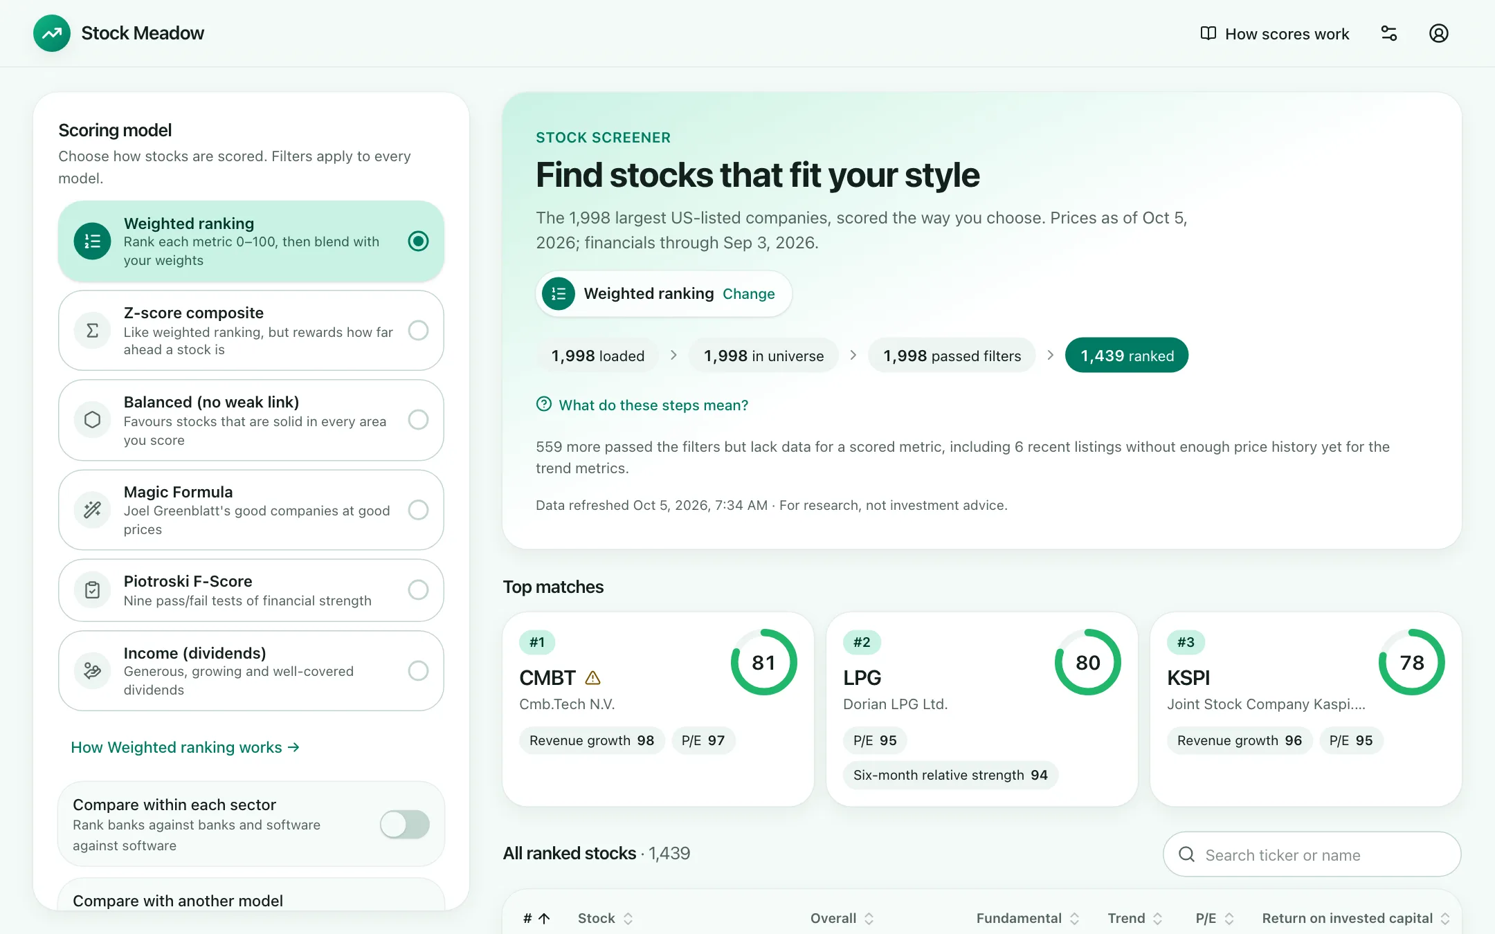
Task: Click the 1,439 ranked step pill
Action: (x=1127, y=356)
